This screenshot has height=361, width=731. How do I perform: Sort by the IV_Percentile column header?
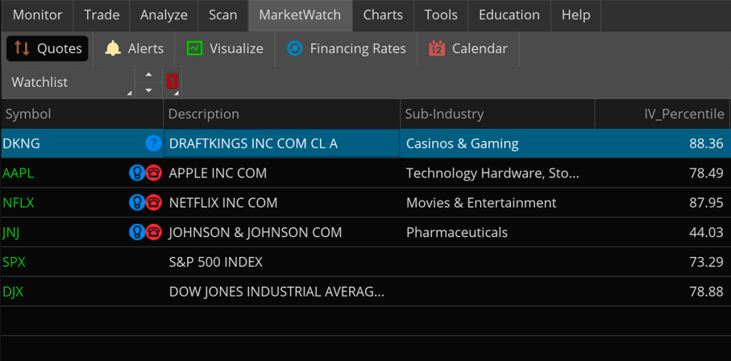click(x=683, y=114)
